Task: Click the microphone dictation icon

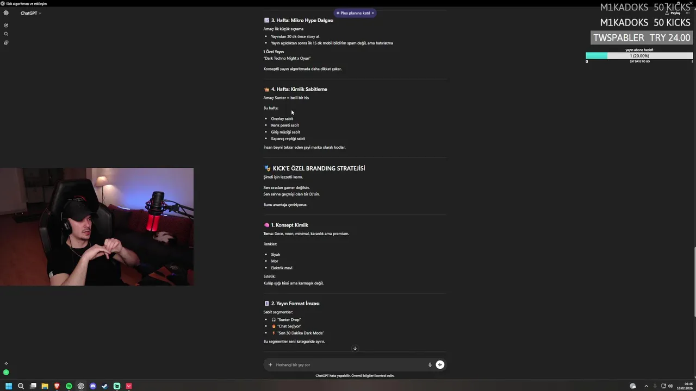Action: (430, 364)
